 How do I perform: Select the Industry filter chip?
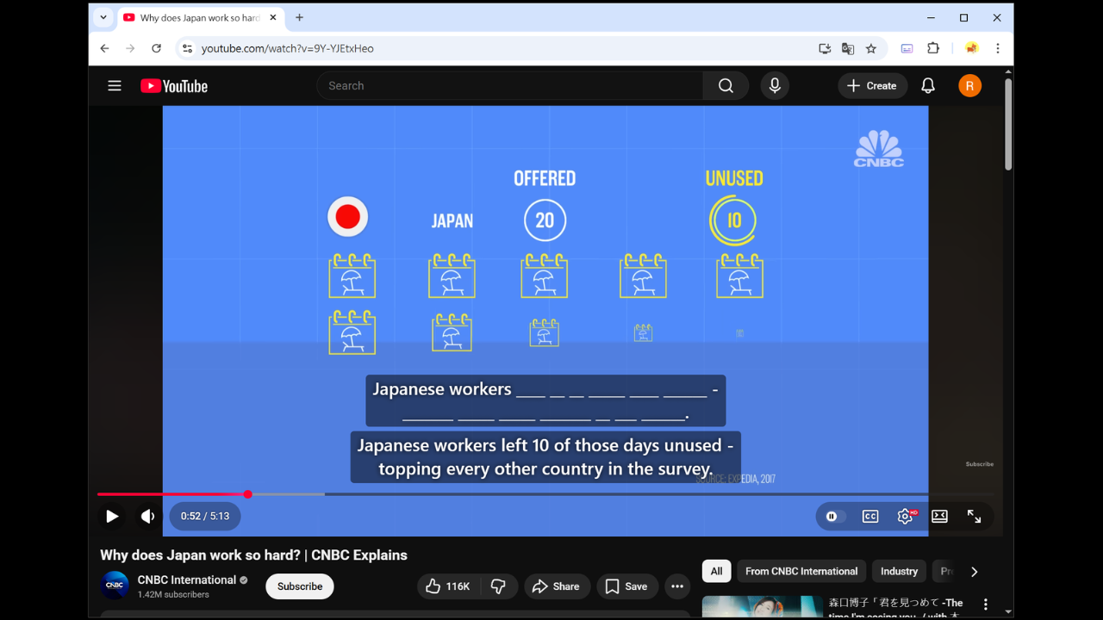coord(899,572)
